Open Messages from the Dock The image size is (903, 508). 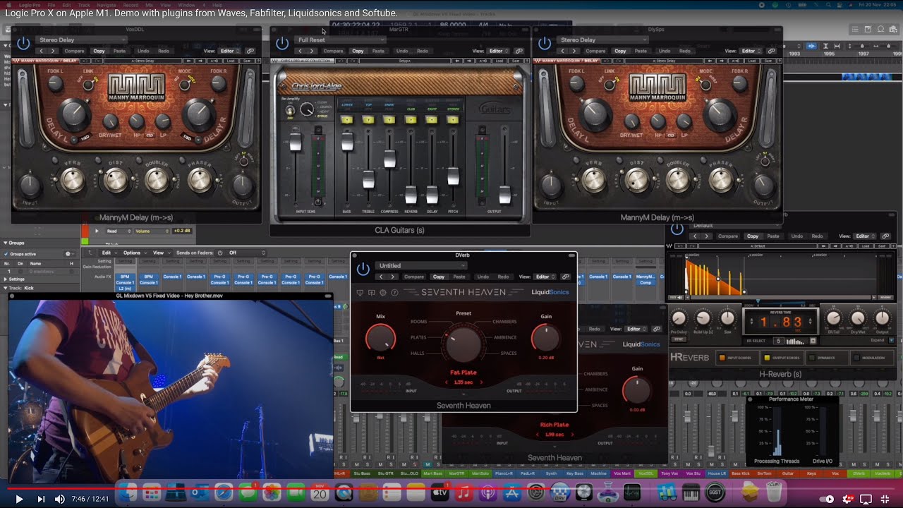tap(248, 492)
